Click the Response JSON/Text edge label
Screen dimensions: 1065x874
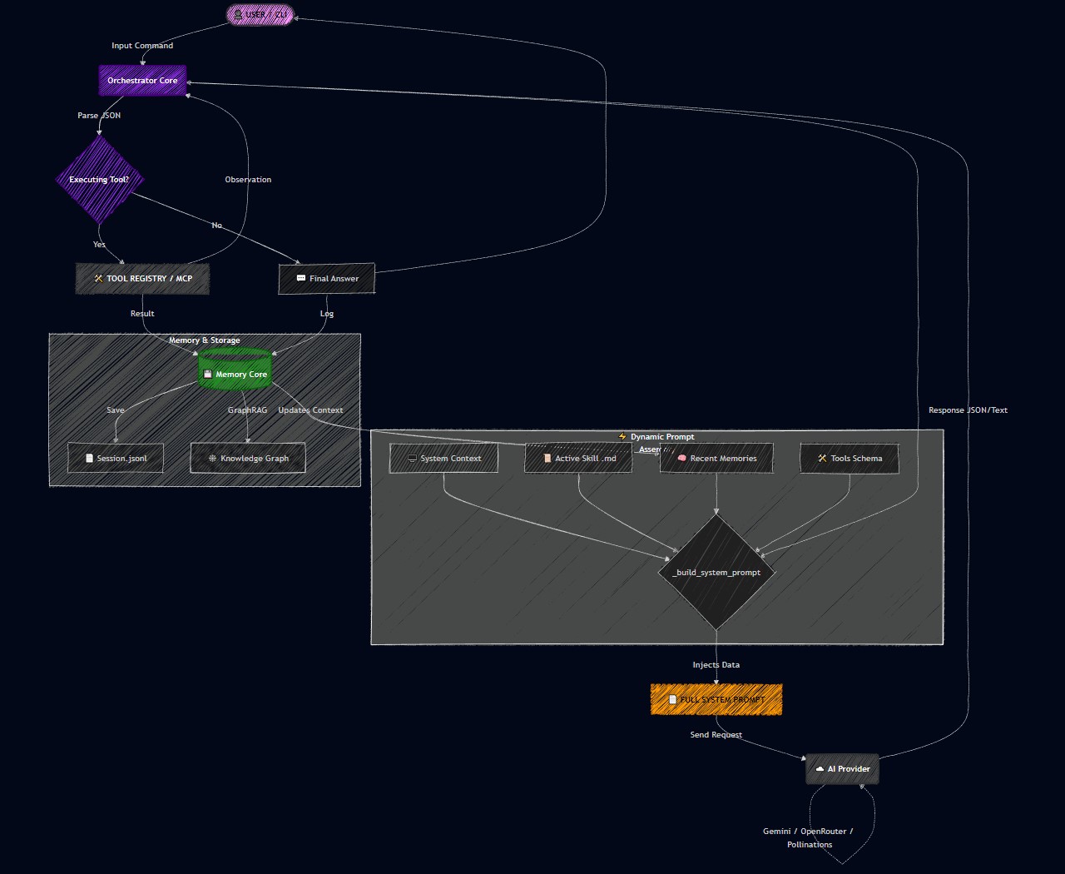point(968,410)
